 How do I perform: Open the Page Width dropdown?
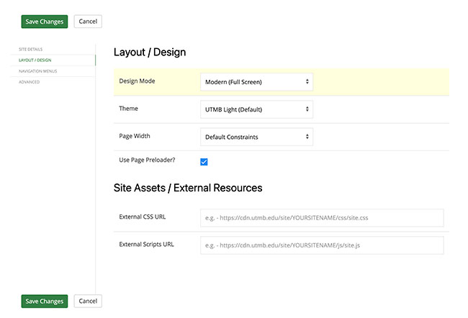coord(256,136)
